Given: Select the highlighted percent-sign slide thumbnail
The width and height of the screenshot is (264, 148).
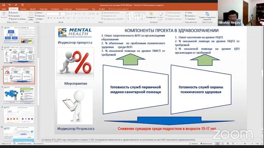Looking at the screenshot, I should pos(19,75).
